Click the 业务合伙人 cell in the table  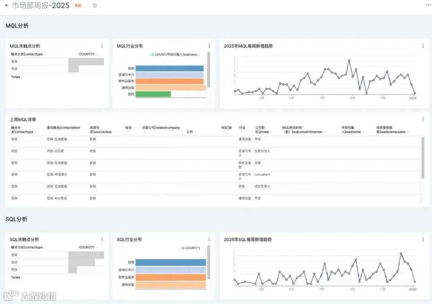262,151
